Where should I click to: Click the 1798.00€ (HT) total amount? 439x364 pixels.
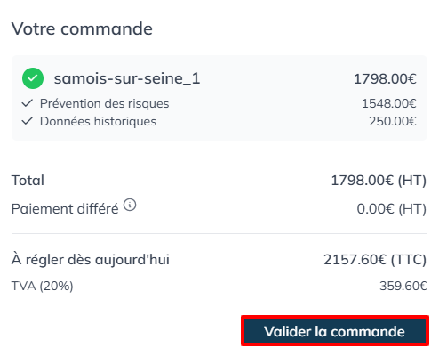coord(379,181)
